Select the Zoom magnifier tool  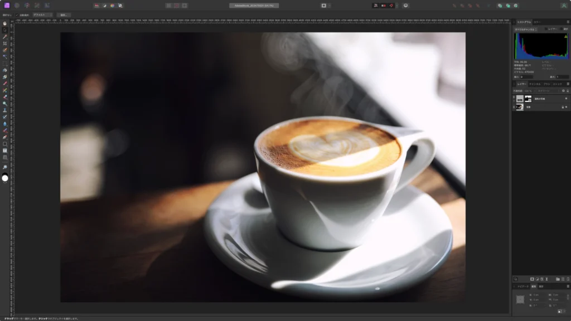pyautogui.click(x=5, y=167)
